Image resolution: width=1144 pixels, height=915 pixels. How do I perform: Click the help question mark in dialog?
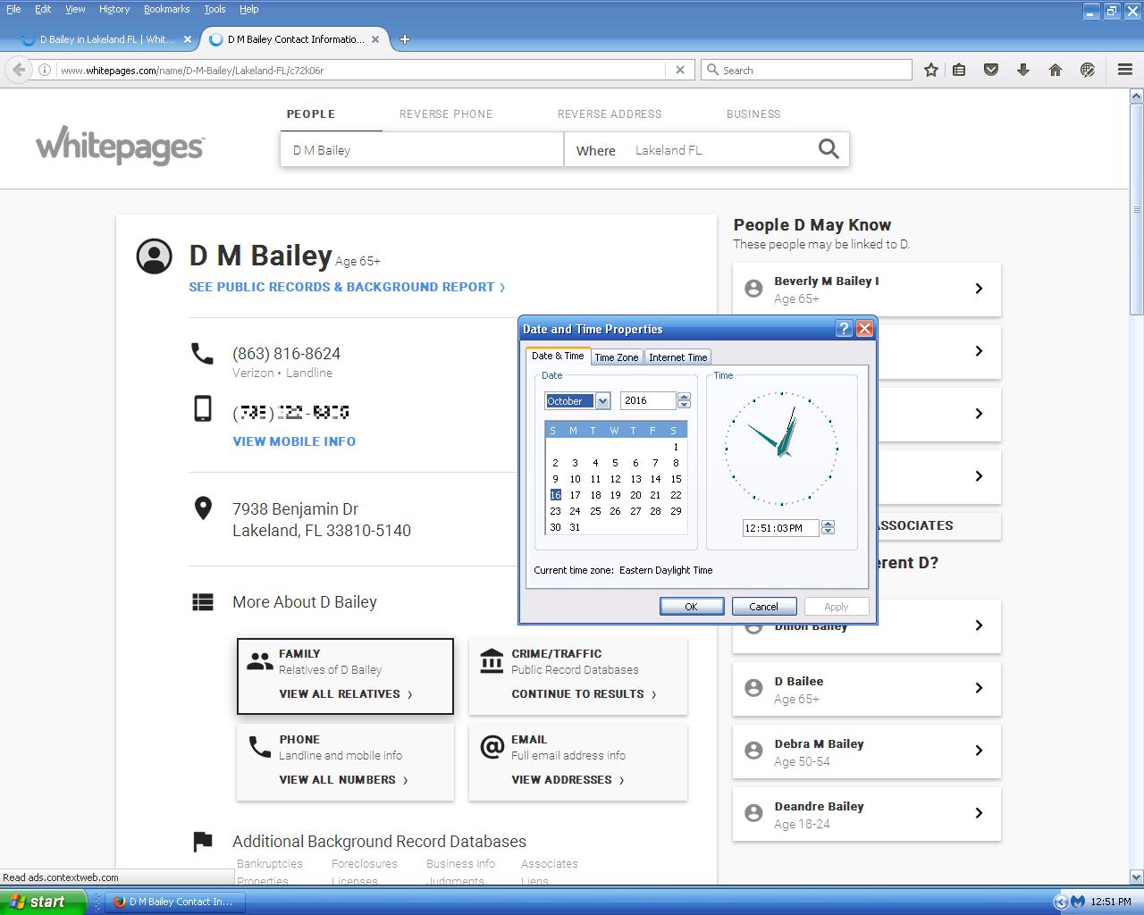[x=844, y=329]
